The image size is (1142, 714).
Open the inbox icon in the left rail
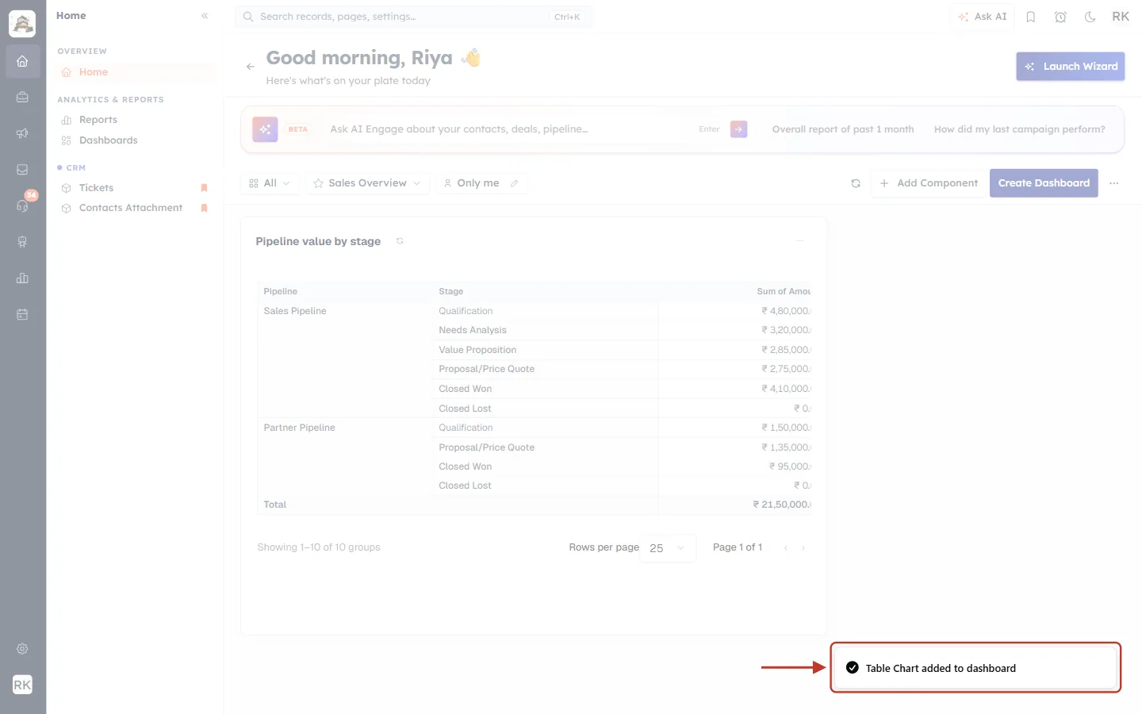tap(22, 170)
